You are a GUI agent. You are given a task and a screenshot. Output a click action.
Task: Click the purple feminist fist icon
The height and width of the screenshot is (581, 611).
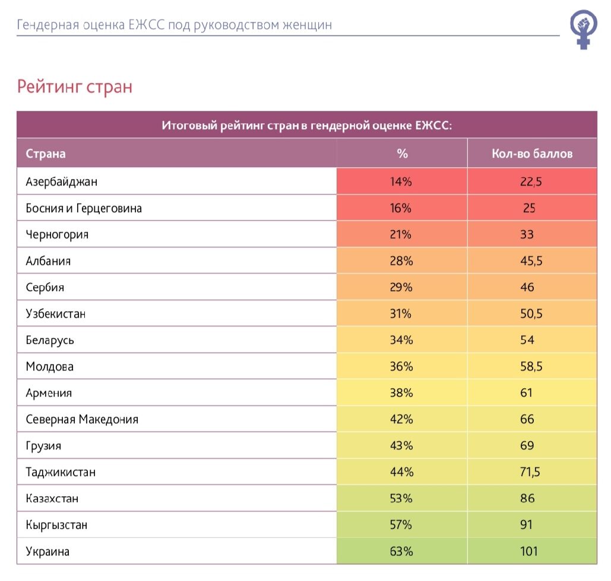pos(584,28)
